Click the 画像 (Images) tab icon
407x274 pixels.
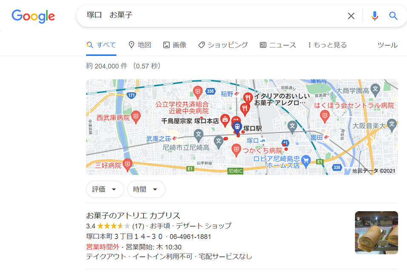point(166,44)
